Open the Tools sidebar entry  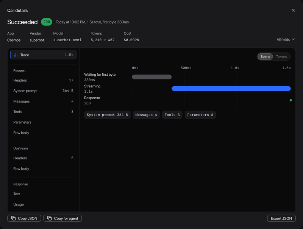43,112
